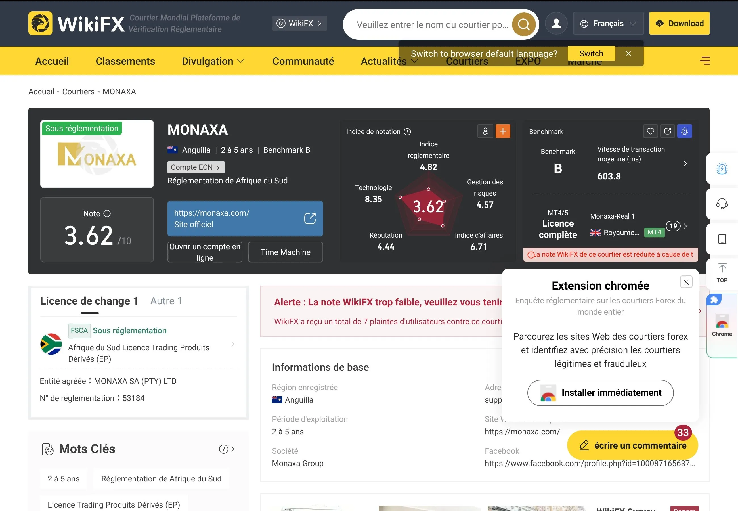
Task: Click the blue report alarm icon in Benchmark
Action: click(685, 131)
